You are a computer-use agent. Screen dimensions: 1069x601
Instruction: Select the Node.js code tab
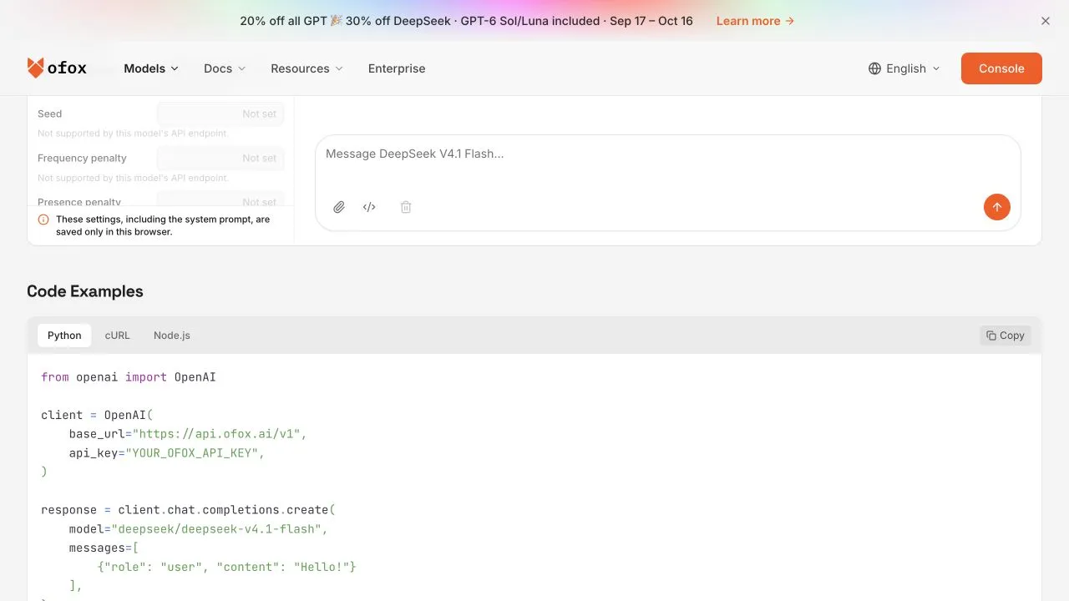click(172, 336)
